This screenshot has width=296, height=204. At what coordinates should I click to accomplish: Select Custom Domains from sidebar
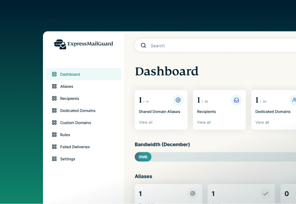(x=75, y=123)
